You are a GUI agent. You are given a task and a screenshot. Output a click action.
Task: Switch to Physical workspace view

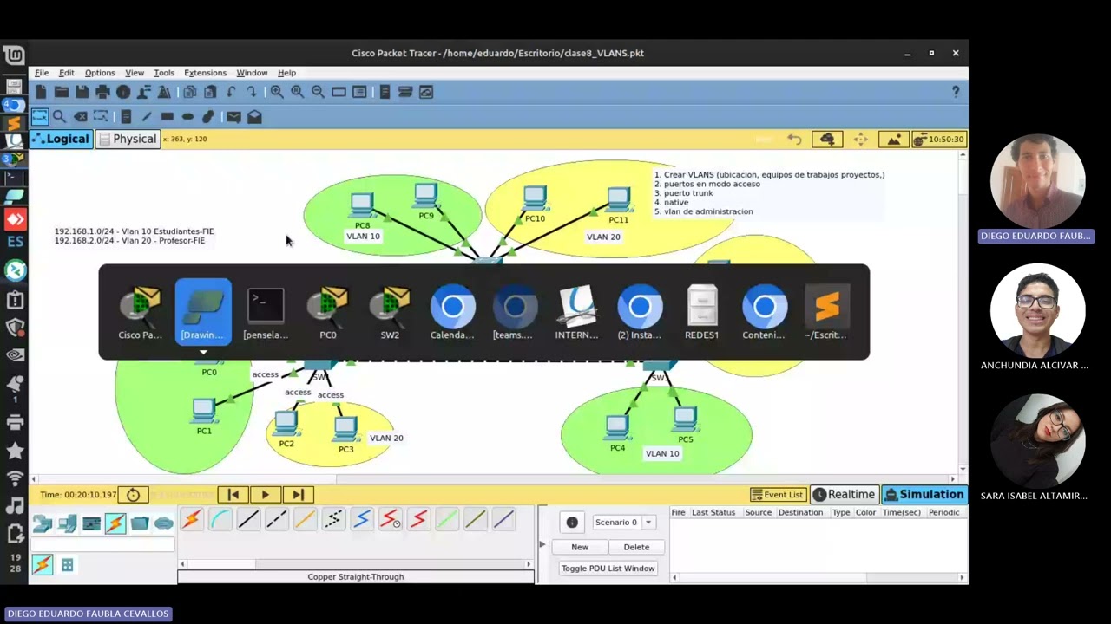point(127,139)
